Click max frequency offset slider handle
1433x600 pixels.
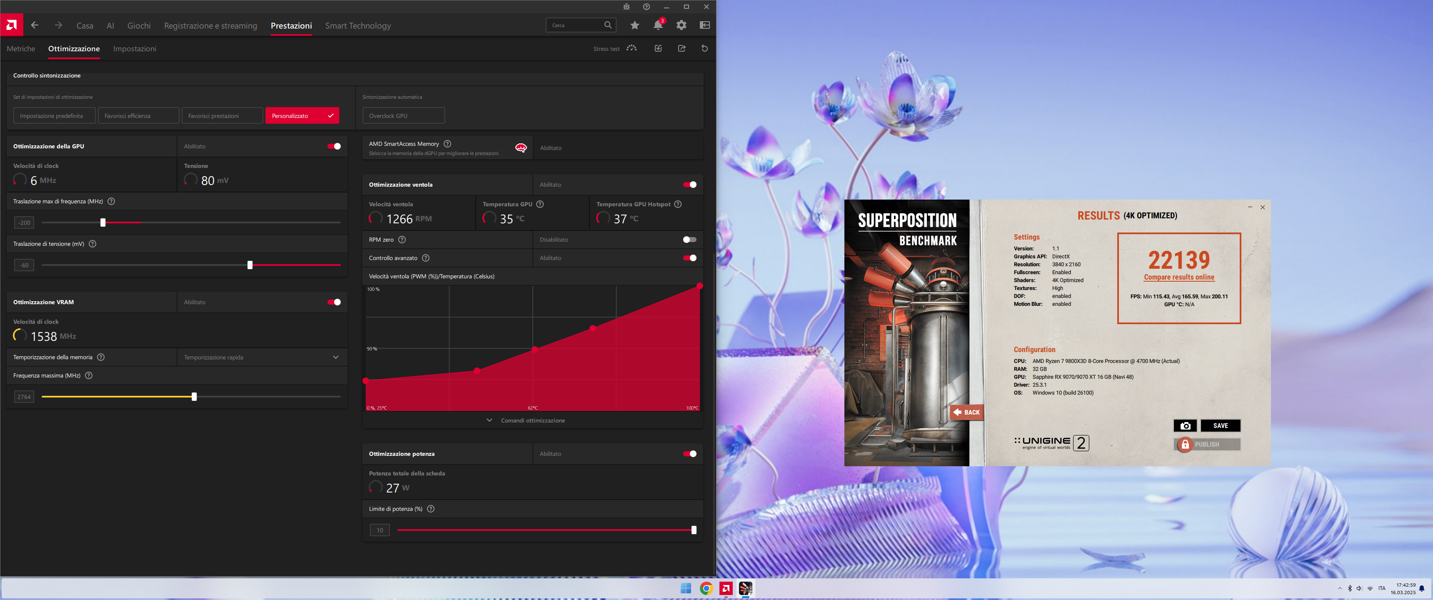pos(103,222)
